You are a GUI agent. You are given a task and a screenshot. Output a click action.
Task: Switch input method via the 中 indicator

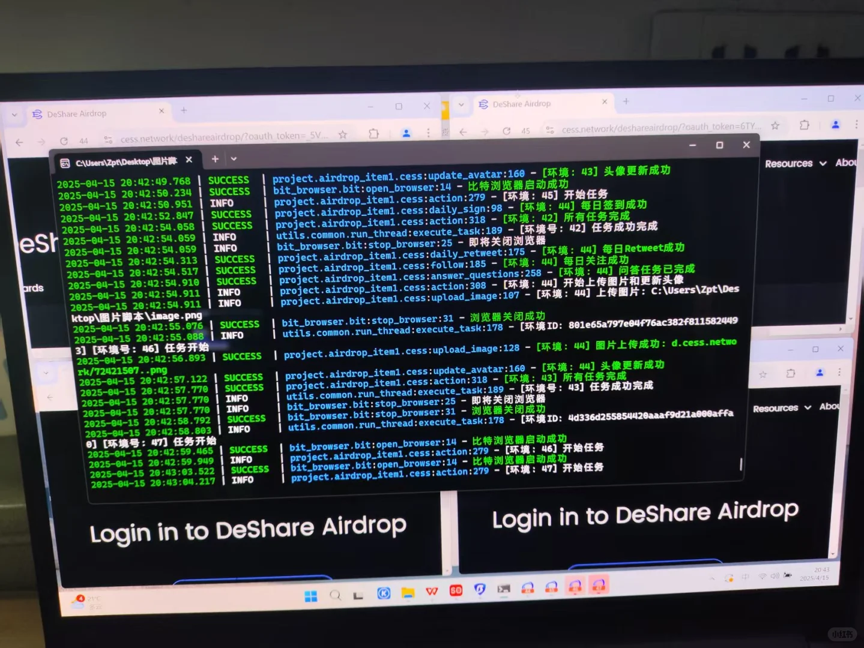coord(746,576)
